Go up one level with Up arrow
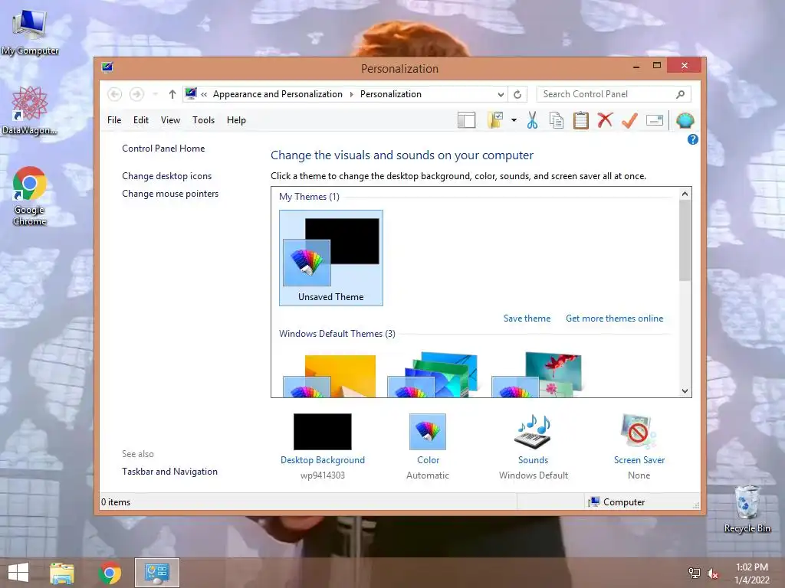 (172, 94)
